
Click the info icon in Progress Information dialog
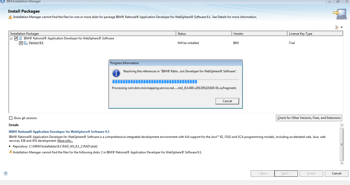116,73
